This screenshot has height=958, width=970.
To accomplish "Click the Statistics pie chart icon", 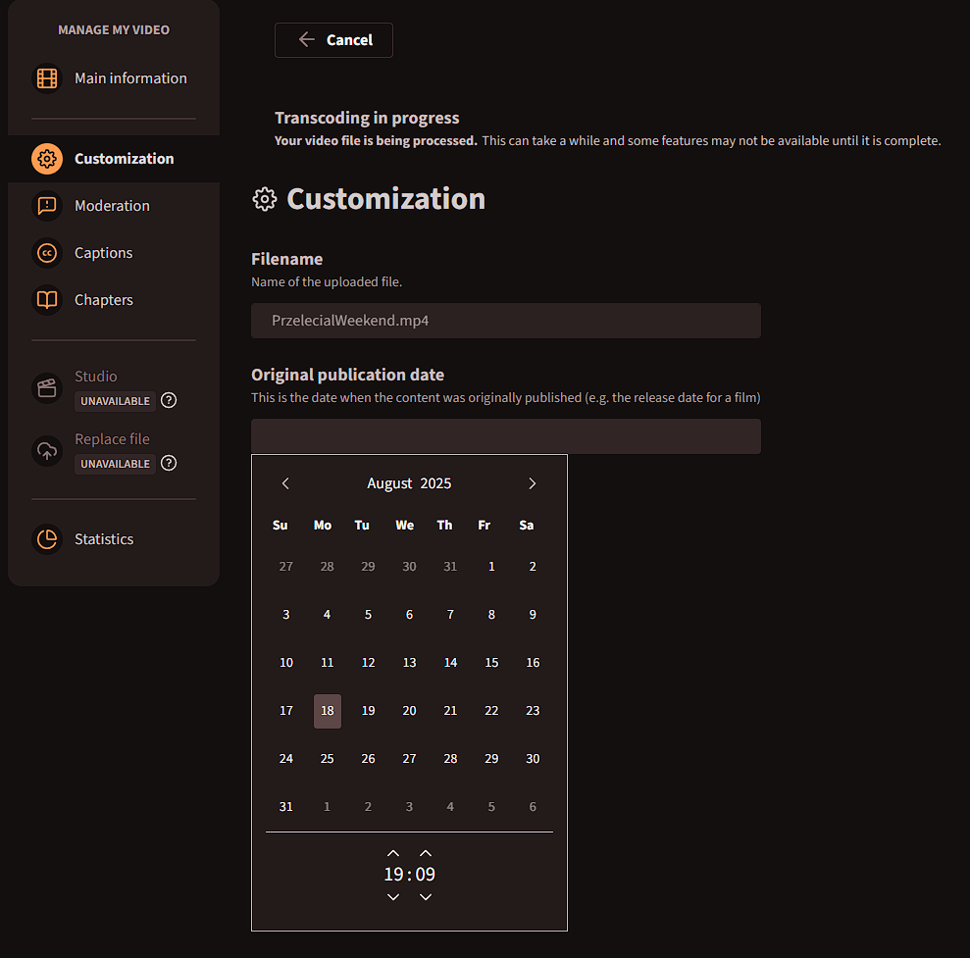I will (47, 539).
